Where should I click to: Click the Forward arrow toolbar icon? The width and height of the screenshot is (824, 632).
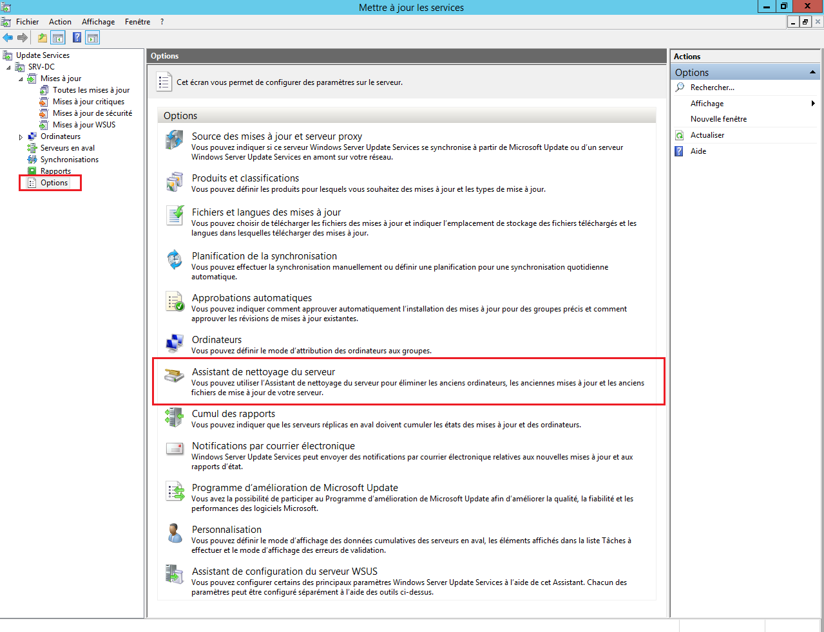tap(23, 38)
